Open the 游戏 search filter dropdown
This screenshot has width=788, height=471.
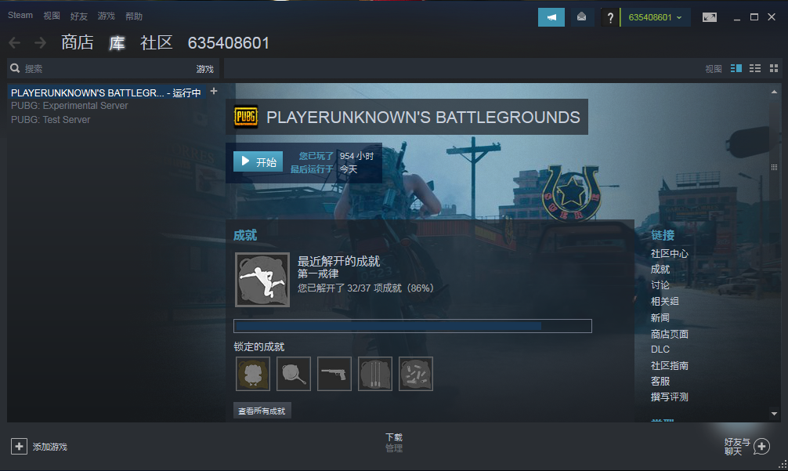pos(205,69)
